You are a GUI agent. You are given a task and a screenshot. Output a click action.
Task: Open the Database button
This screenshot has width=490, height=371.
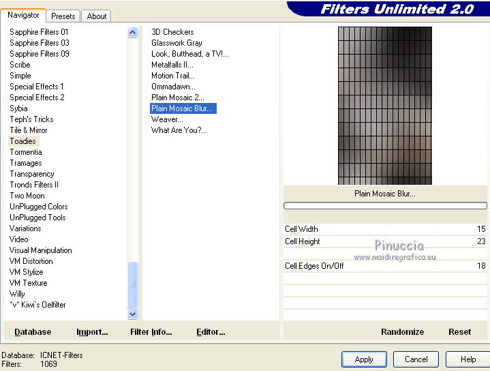click(x=33, y=331)
